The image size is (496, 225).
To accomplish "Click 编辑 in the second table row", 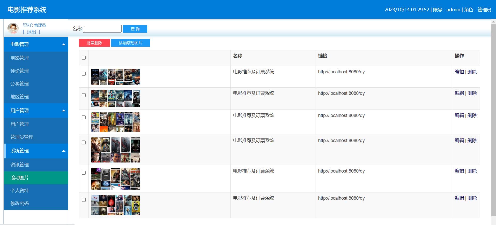I will (x=459, y=93).
